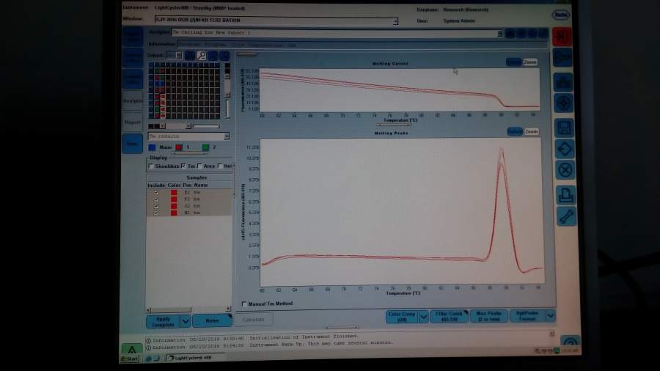Click the Apply Template button

click(163, 322)
